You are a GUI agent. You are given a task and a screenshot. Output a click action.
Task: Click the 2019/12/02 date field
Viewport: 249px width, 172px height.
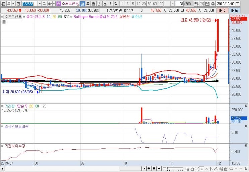(226, 4)
